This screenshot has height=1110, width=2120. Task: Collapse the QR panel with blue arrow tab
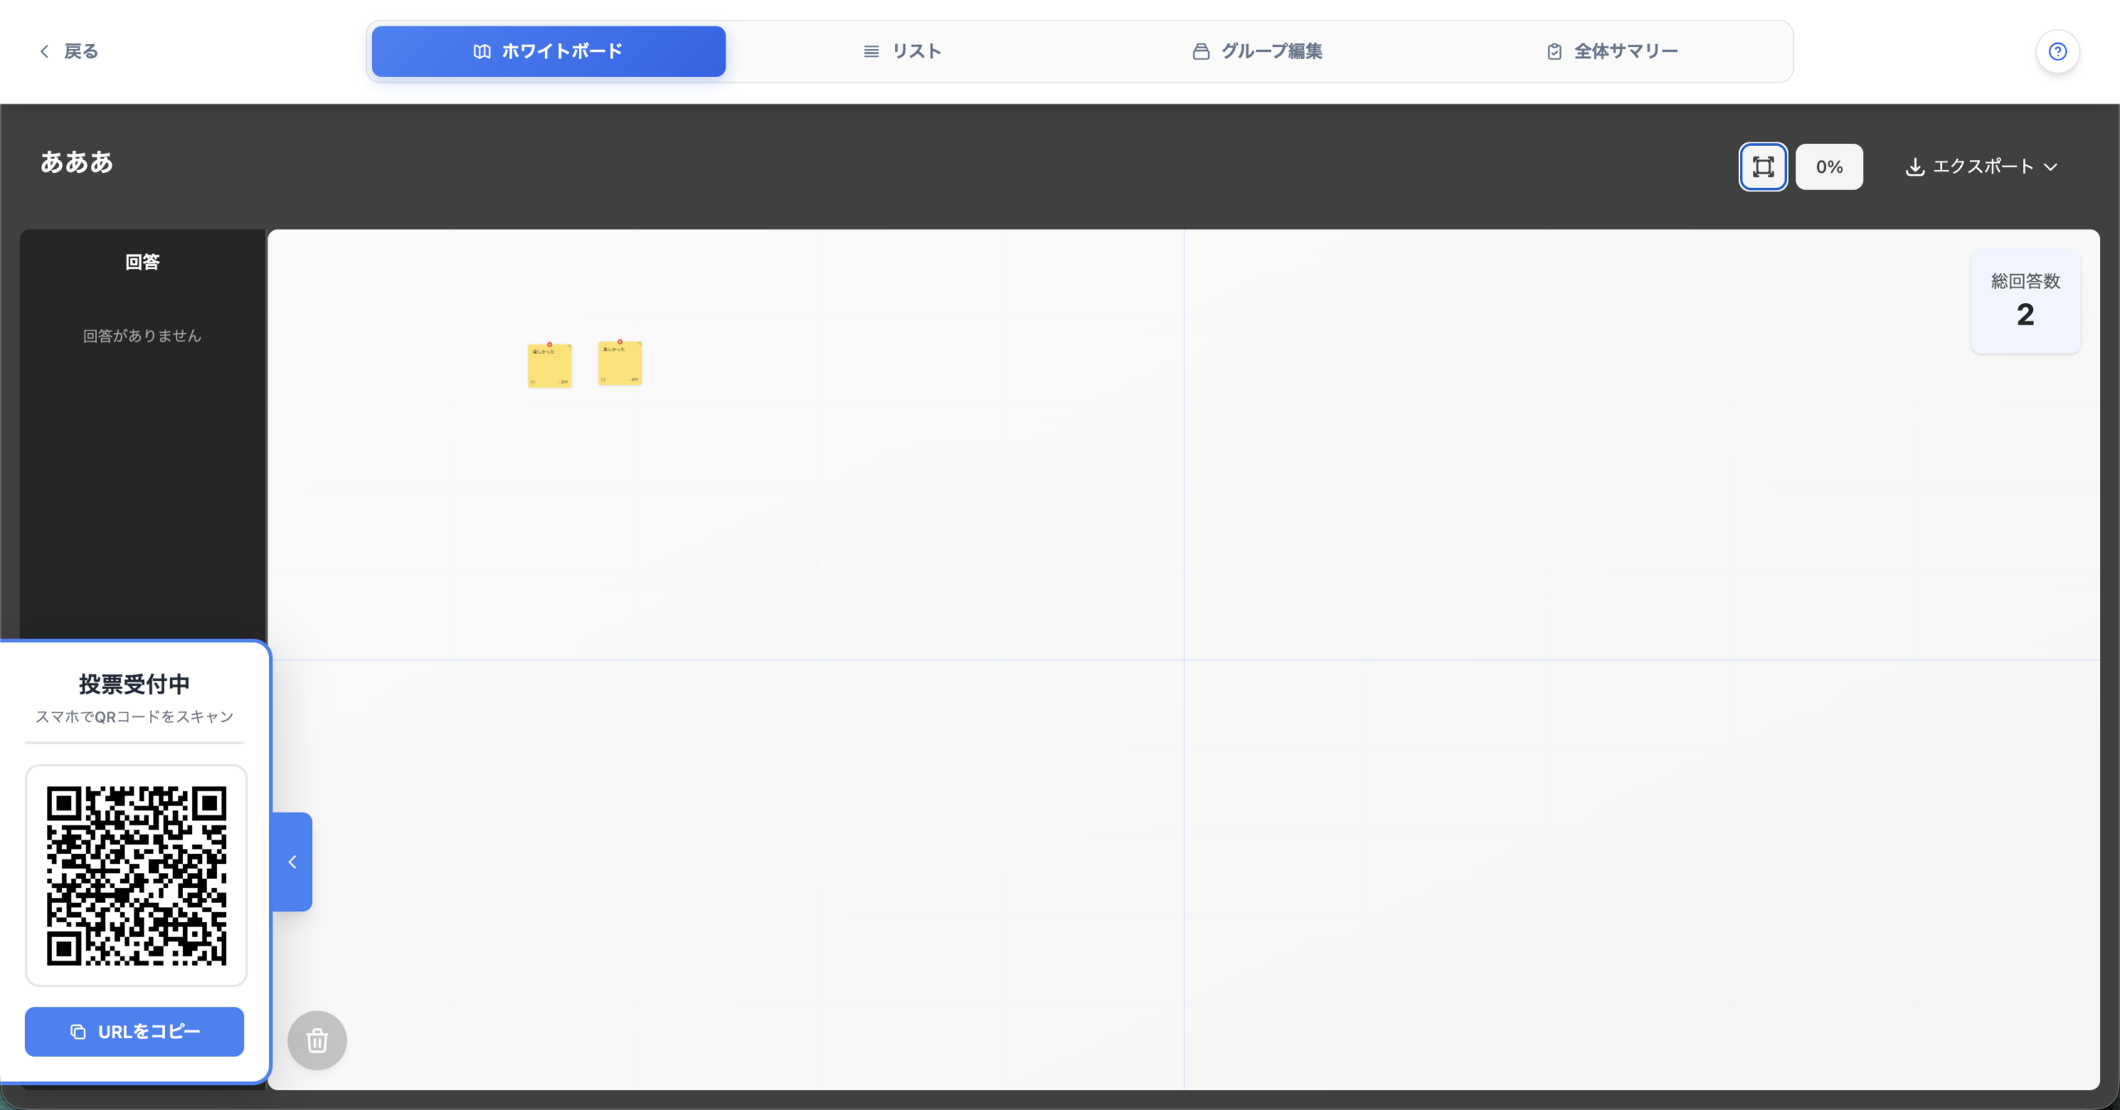292,862
